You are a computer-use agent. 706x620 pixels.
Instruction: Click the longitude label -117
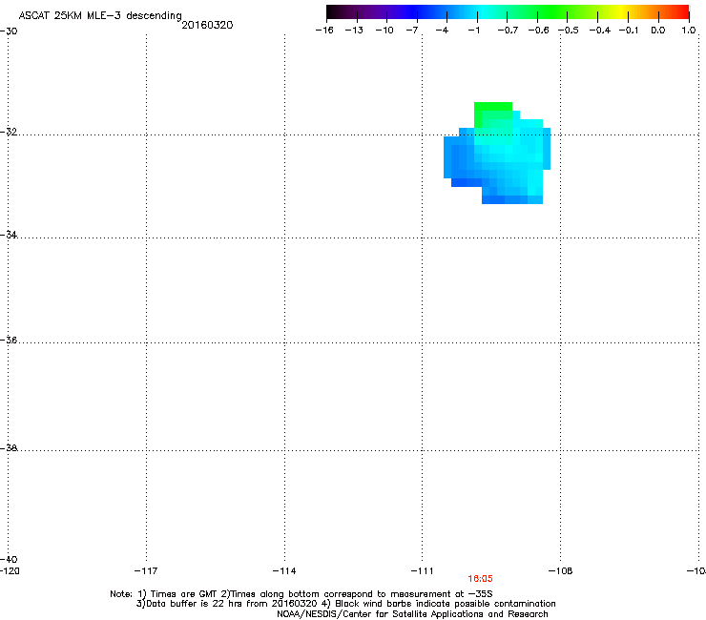[146, 571]
